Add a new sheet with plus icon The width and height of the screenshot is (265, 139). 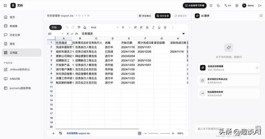click(x=53, y=133)
